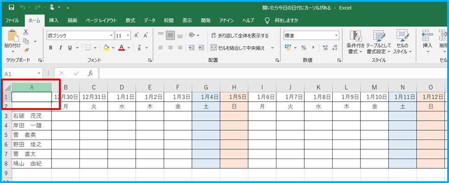449x183 pixels.
Task: Click the Increase Font Size icon
Action: 136,36
